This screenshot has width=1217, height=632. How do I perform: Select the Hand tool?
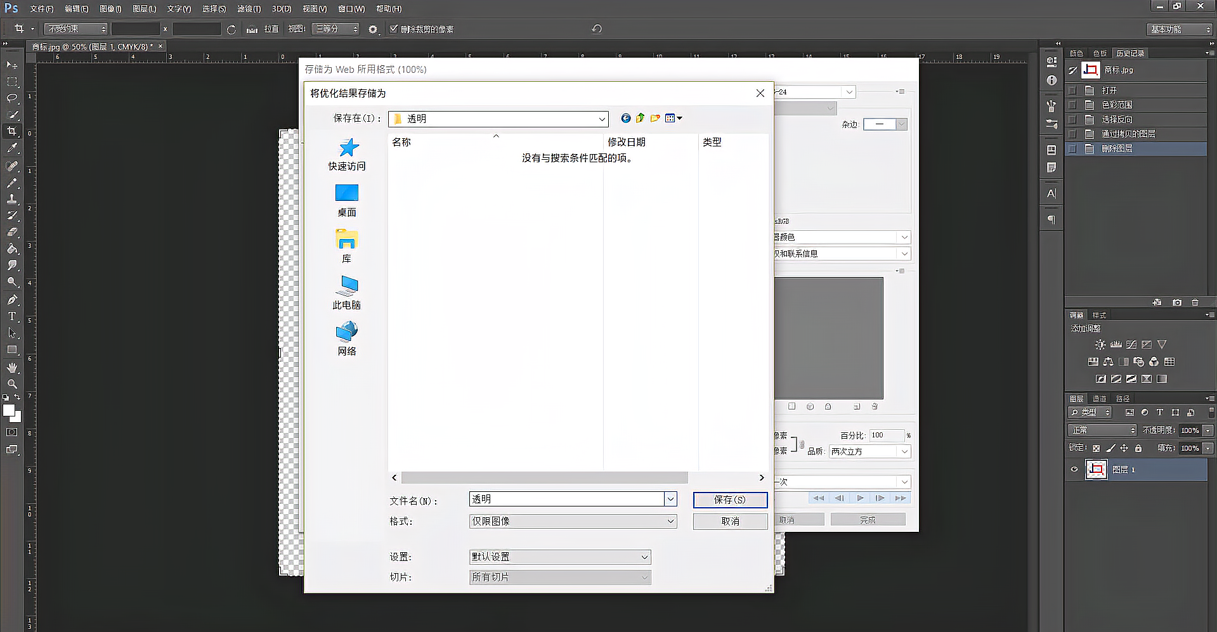tap(12, 367)
